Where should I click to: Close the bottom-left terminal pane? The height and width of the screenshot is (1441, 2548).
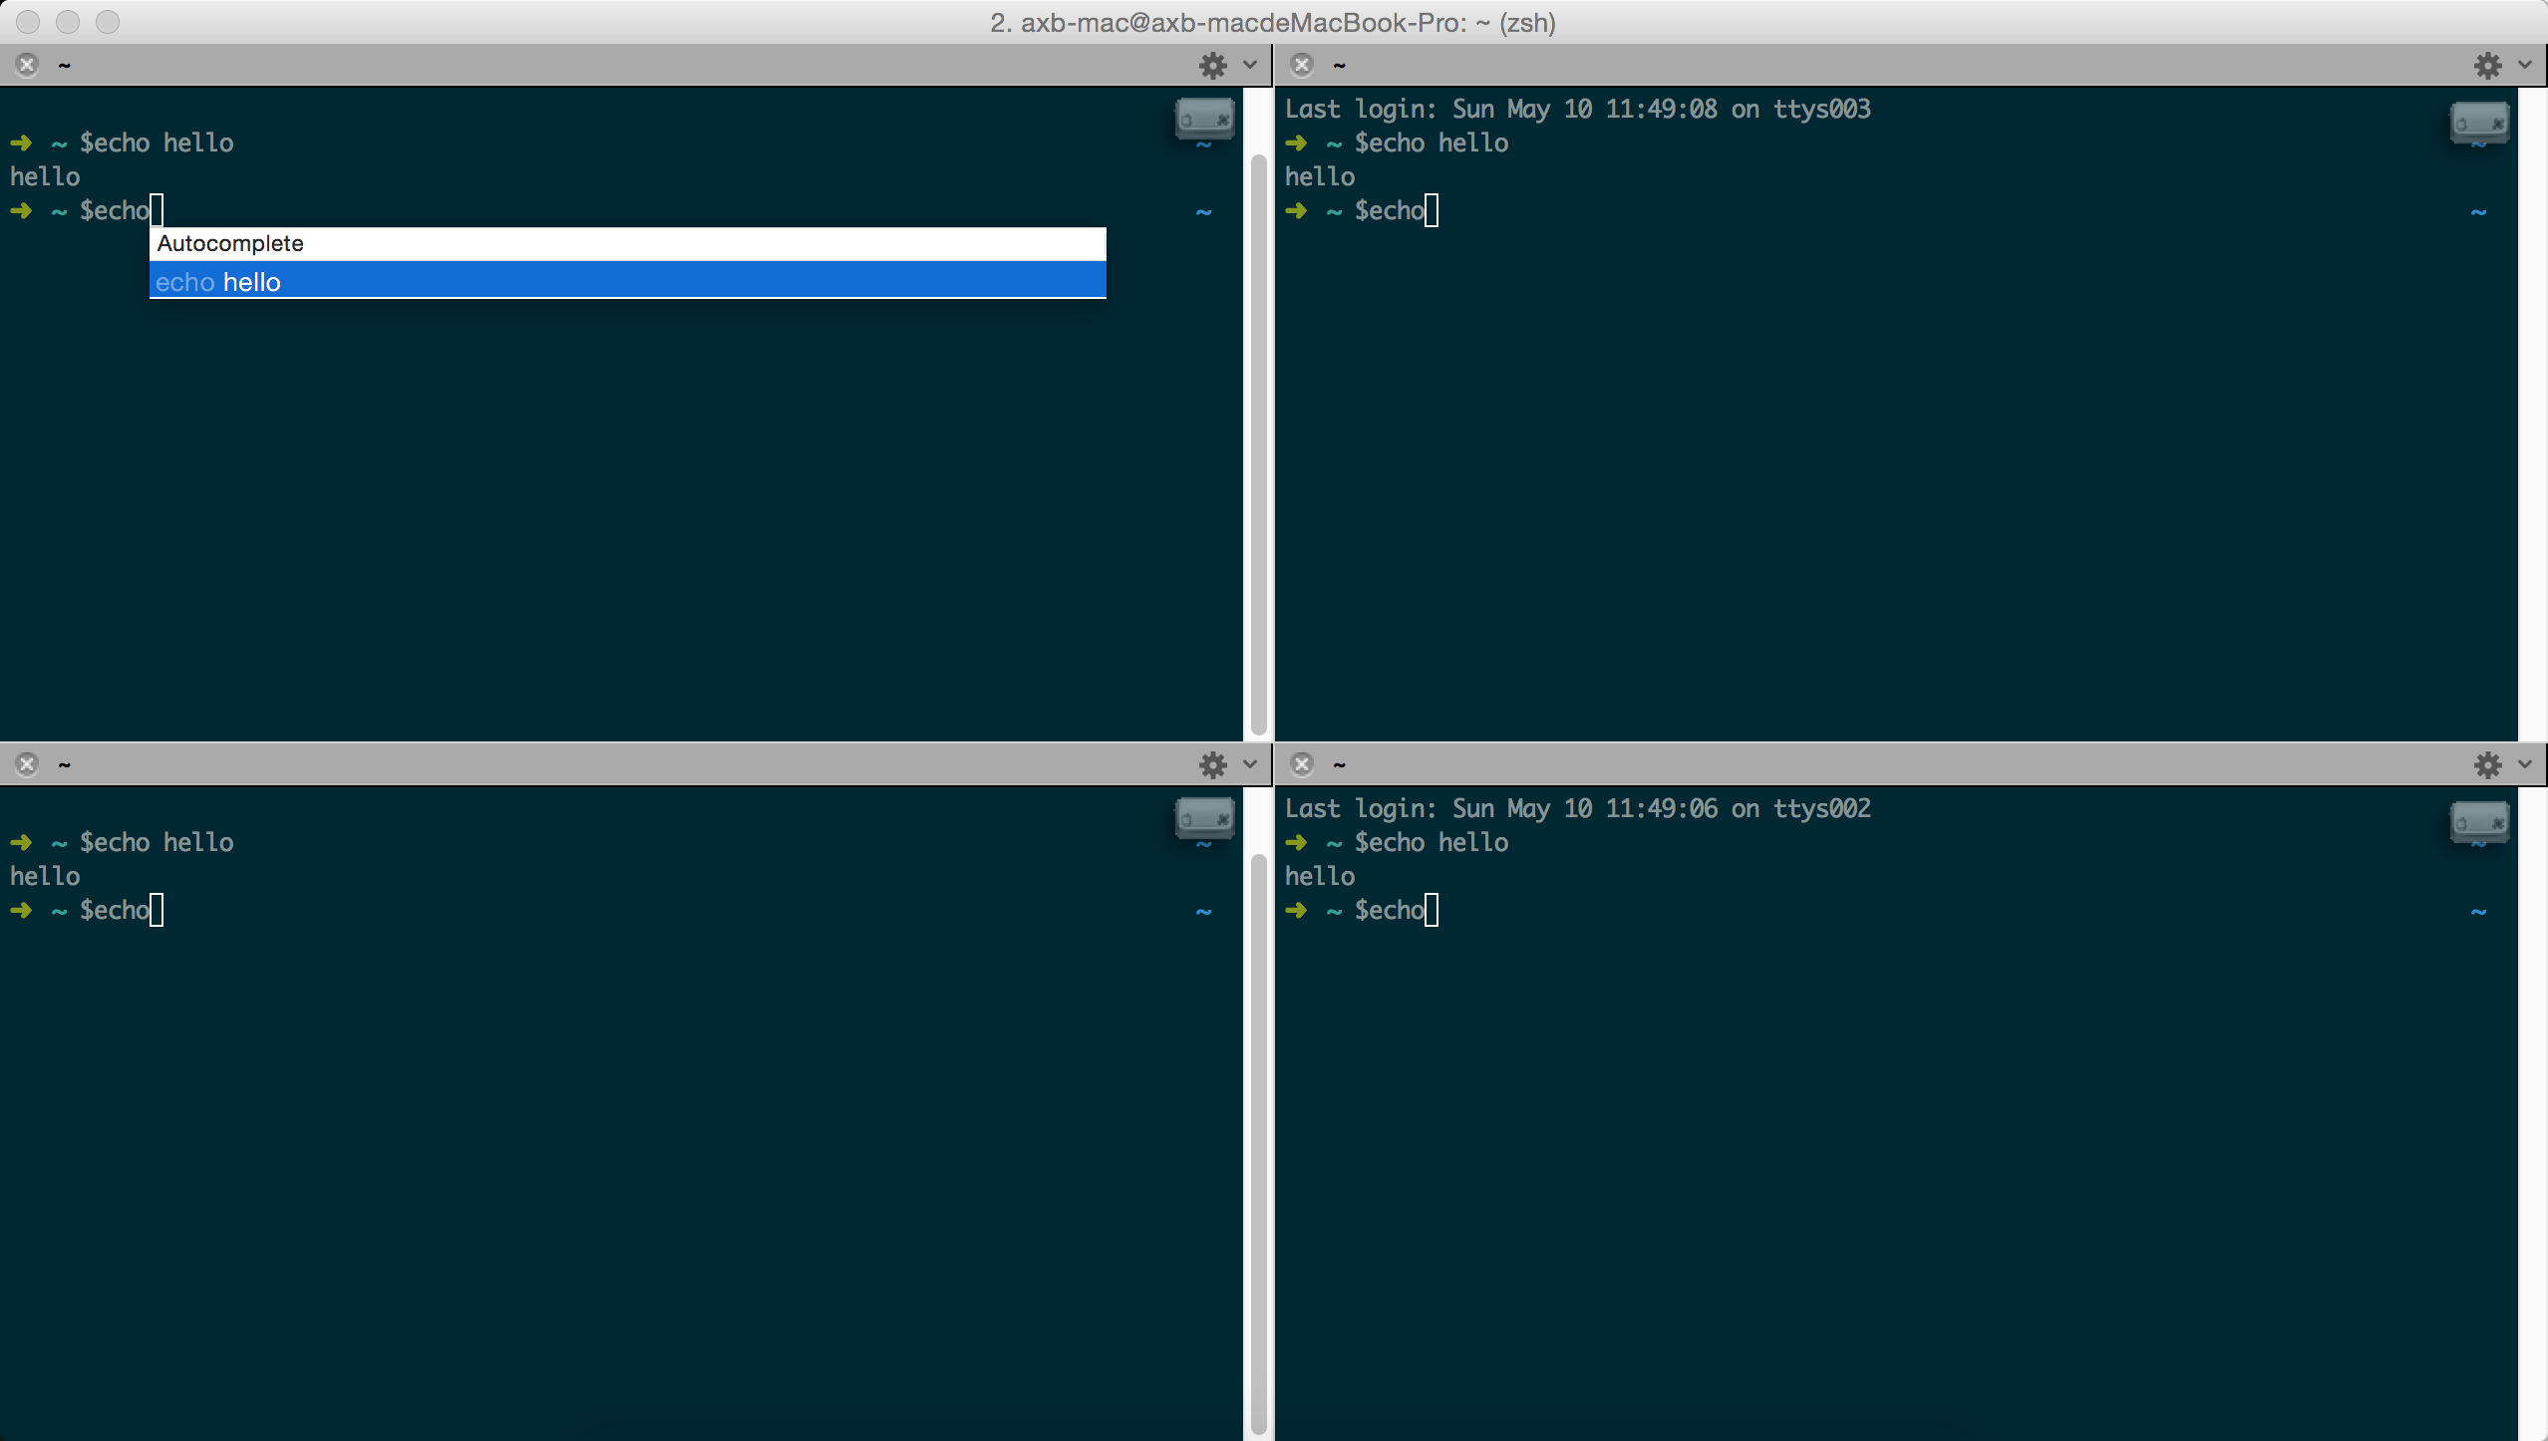[x=27, y=764]
